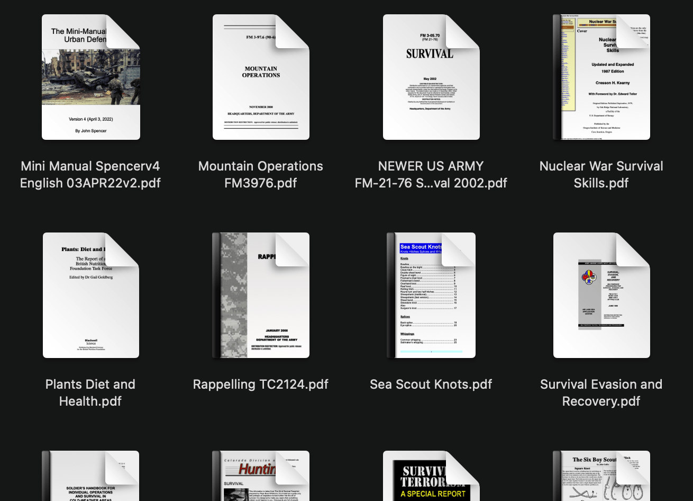Click the filename 'Mini Manual Spencerv4 English 03APR22v2.pdf'
The width and height of the screenshot is (693, 501).
[90, 175]
